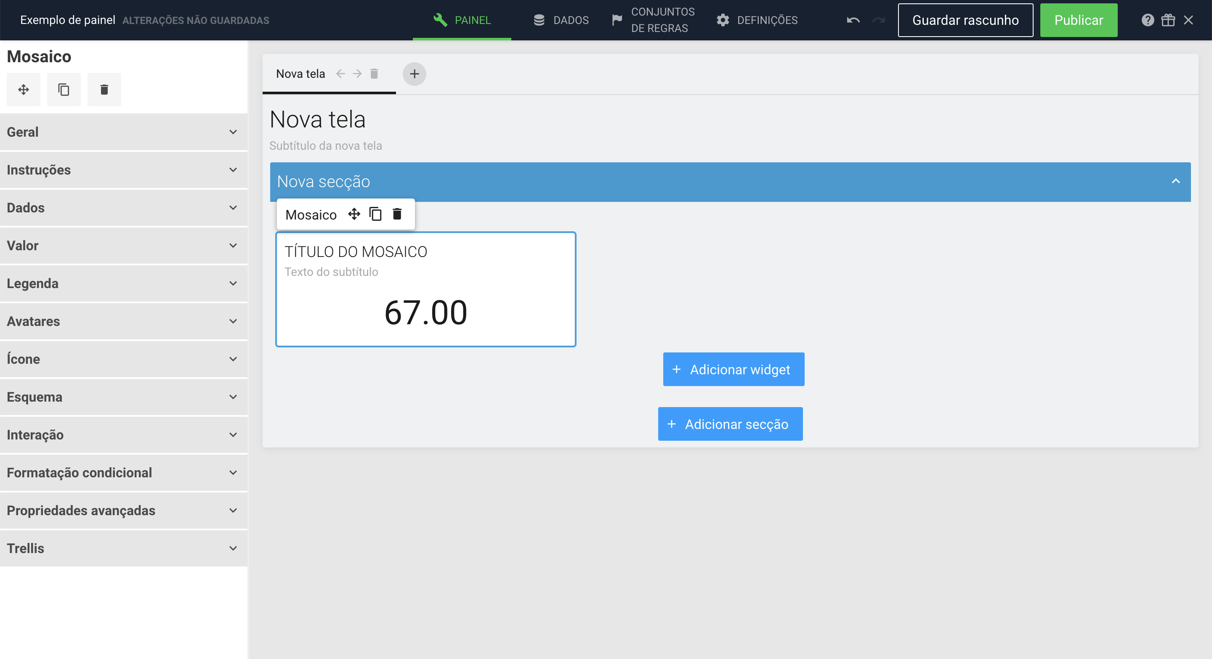Click the gear icon beside DEFINIÇÕES
The width and height of the screenshot is (1212, 659).
click(x=723, y=20)
